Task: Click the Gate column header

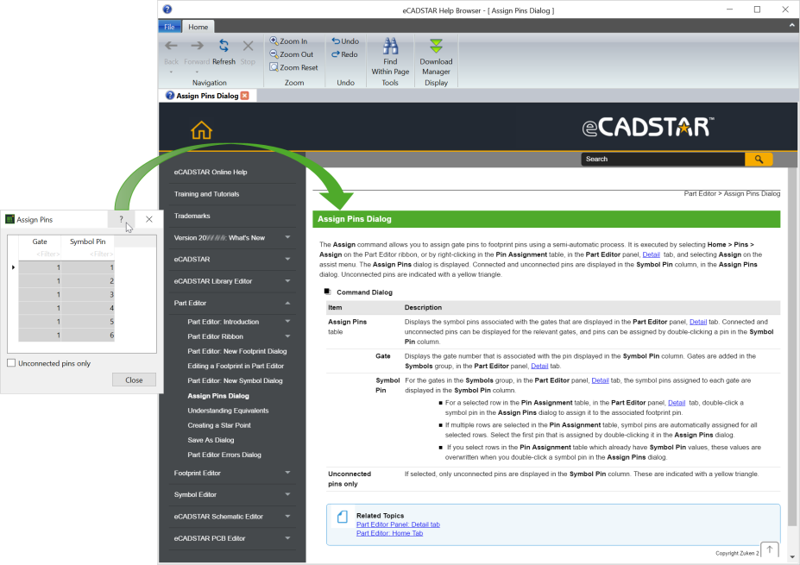Action: (40, 242)
